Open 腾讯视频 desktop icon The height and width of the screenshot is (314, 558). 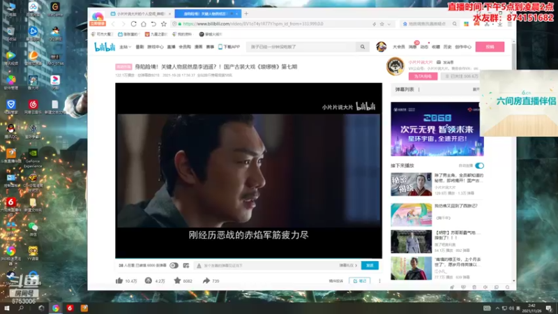(11, 58)
